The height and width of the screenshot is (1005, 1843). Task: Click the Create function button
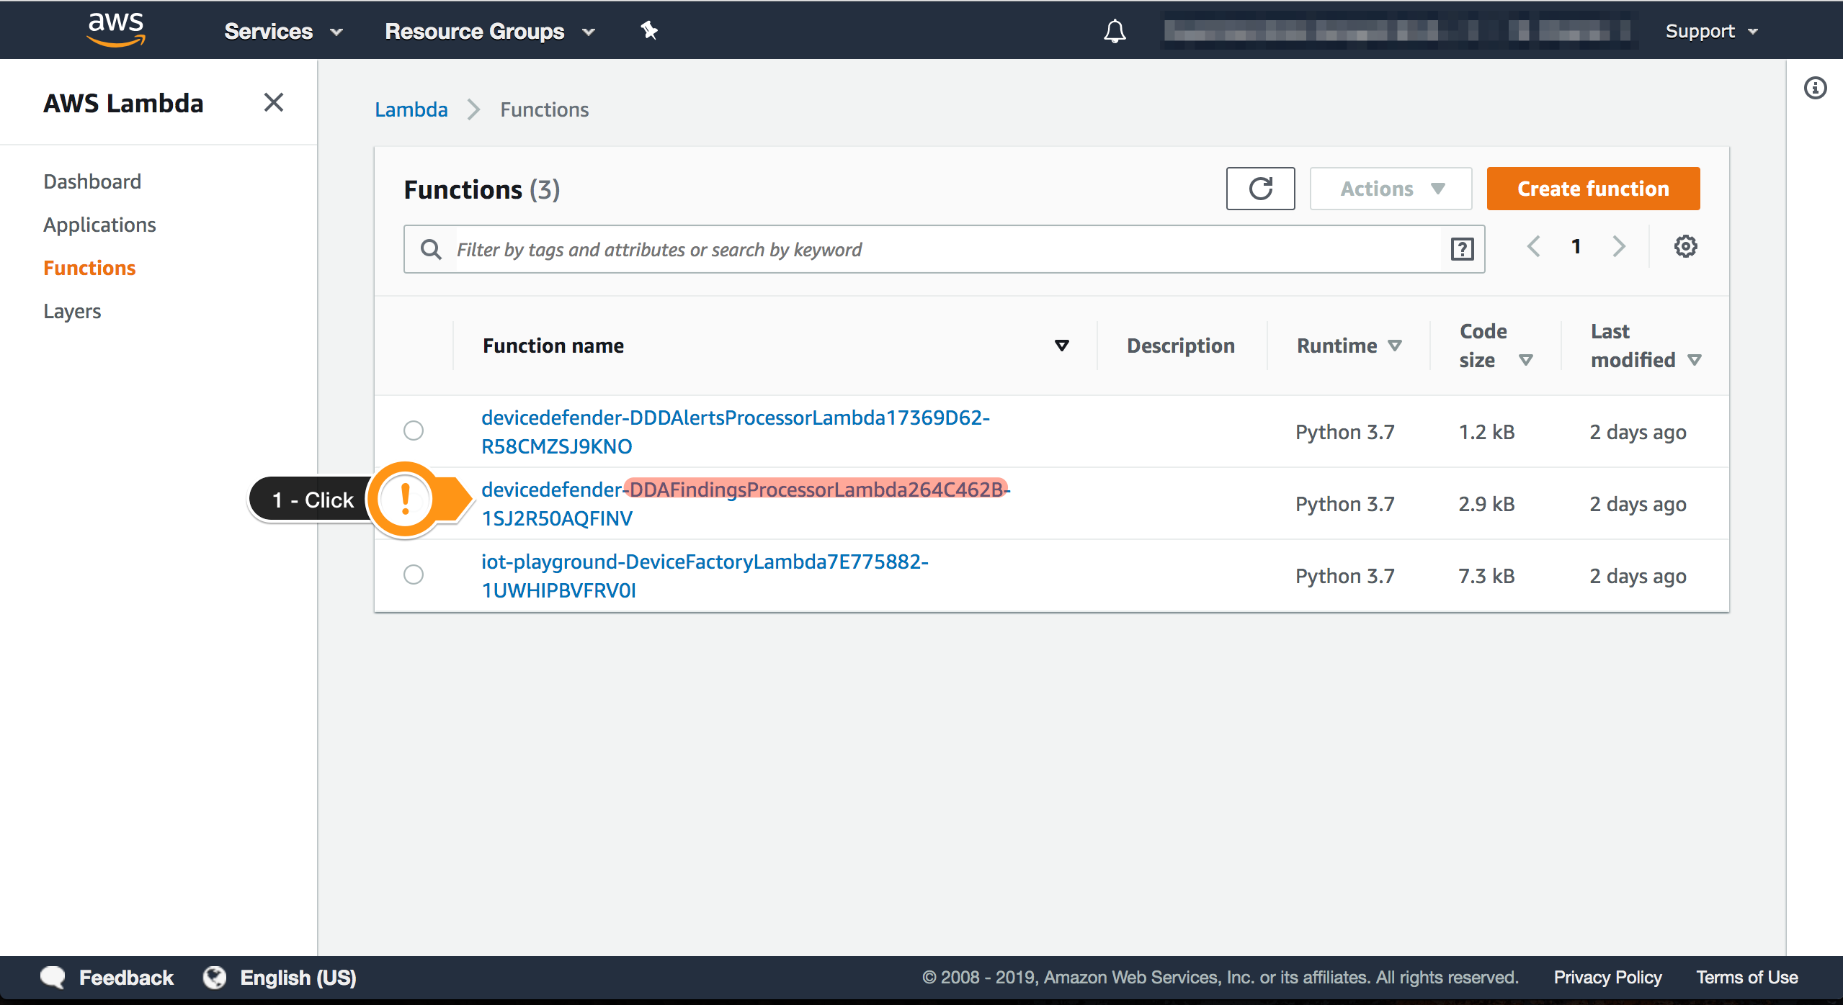tap(1593, 189)
